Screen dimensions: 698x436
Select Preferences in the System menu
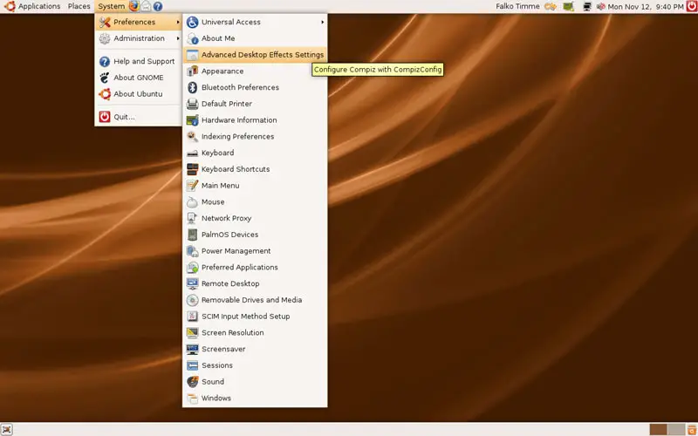pos(139,22)
